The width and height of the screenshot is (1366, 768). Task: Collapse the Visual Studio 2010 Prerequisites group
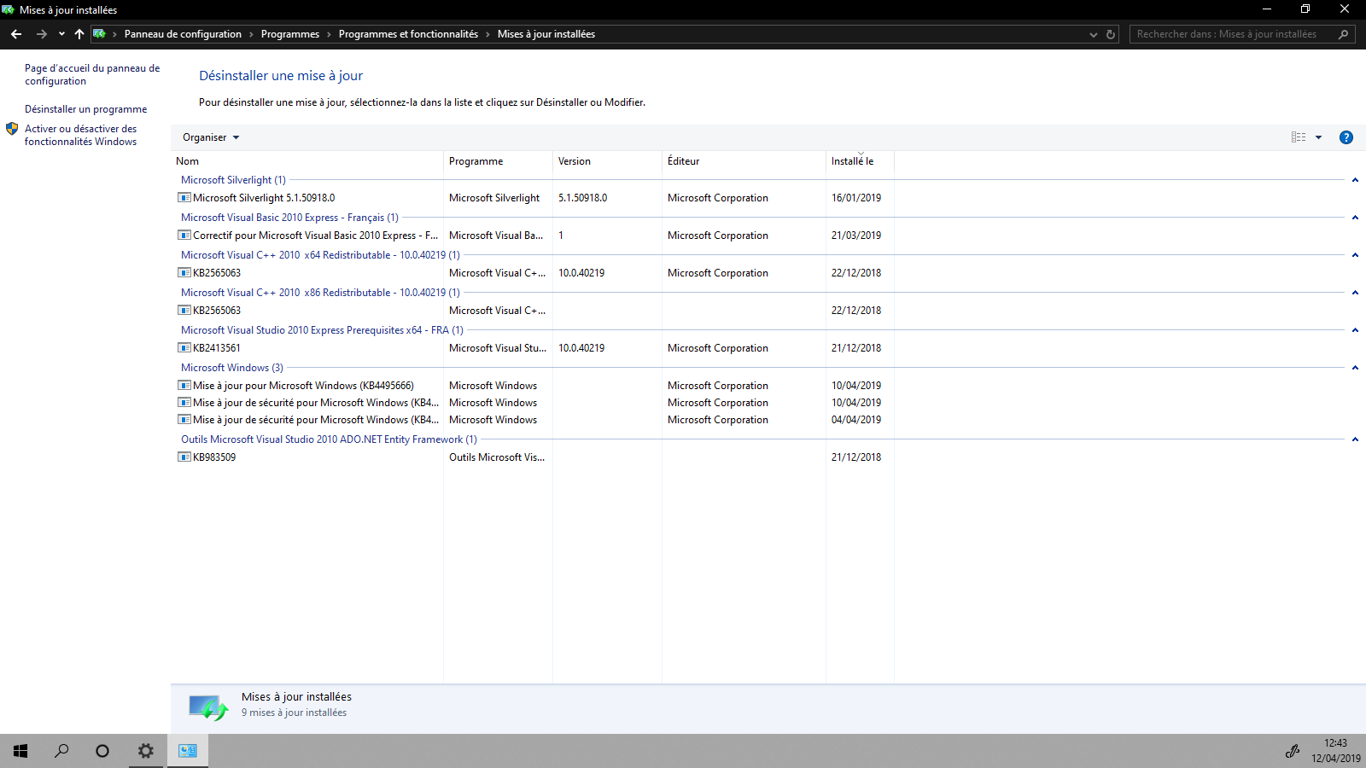[1355, 330]
